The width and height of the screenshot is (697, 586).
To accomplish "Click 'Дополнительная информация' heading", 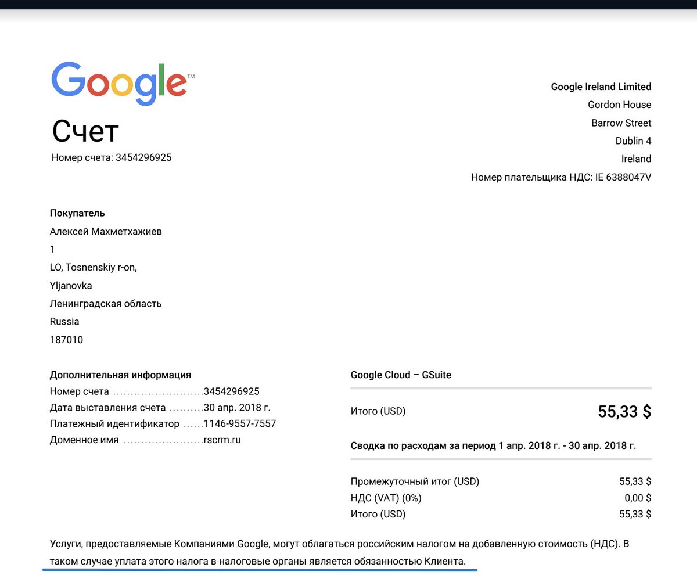I will click(120, 375).
